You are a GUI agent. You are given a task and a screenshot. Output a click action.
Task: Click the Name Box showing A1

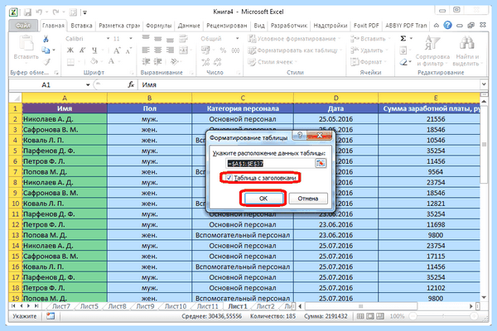click(x=46, y=85)
